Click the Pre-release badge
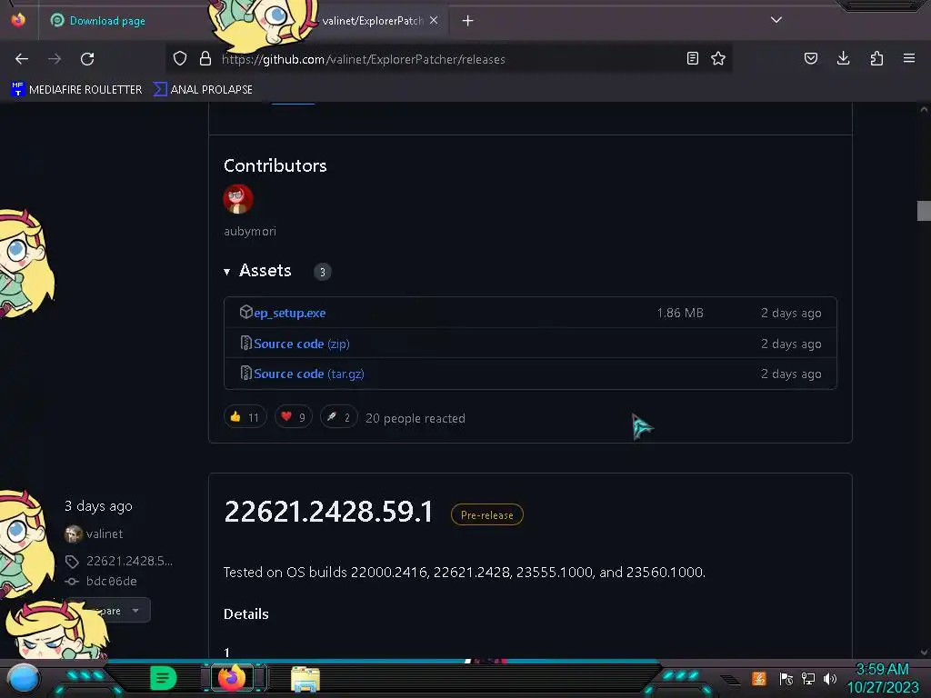The height and width of the screenshot is (698, 931). pos(487,514)
